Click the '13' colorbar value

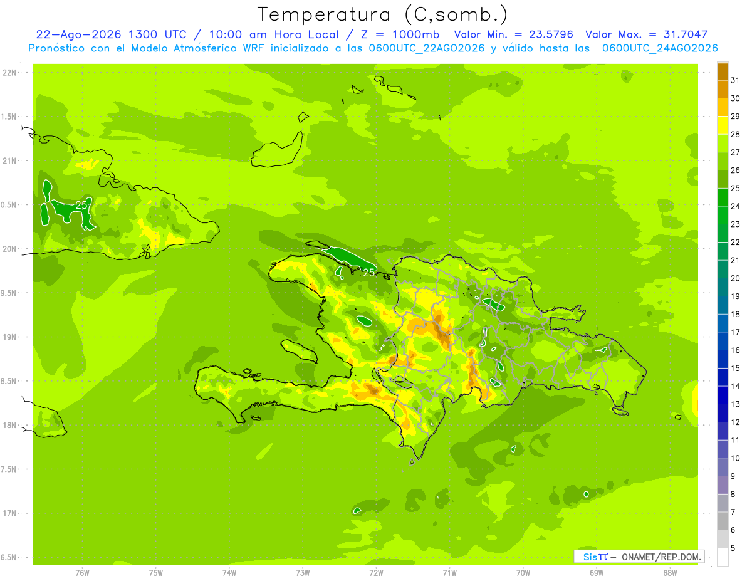click(x=736, y=404)
